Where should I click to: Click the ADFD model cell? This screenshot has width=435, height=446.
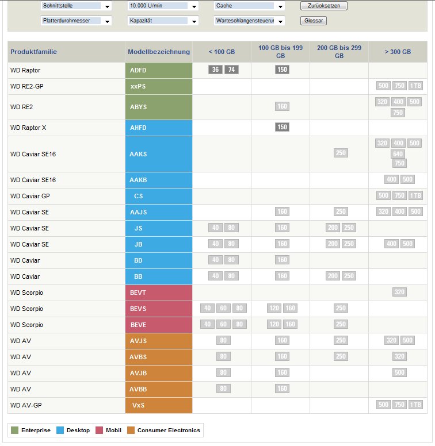pyautogui.click(x=159, y=70)
